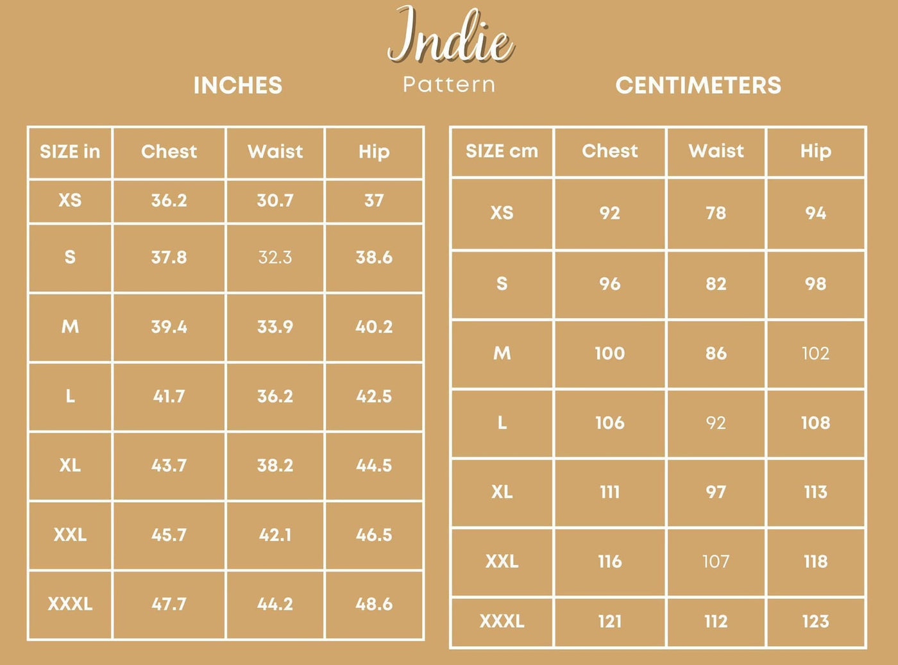
Task: Select the 39.4 chest value for size M
Action: pos(169,326)
